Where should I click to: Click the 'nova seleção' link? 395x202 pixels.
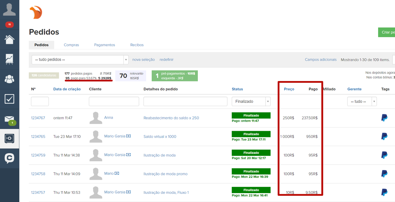pos(143,60)
